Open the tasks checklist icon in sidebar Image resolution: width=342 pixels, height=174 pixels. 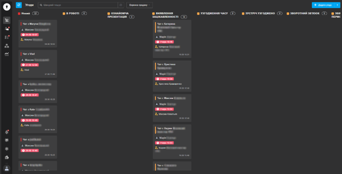coord(7,37)
